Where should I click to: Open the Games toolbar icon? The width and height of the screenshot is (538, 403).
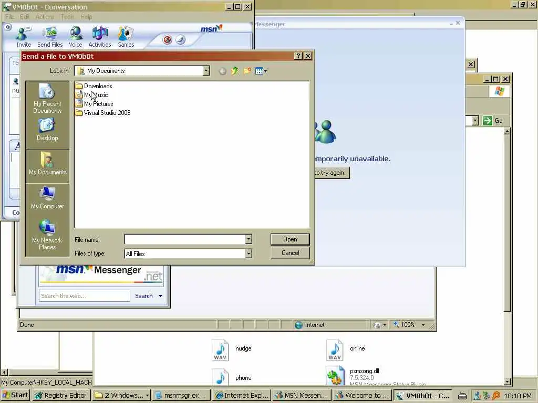pos(126,37)
